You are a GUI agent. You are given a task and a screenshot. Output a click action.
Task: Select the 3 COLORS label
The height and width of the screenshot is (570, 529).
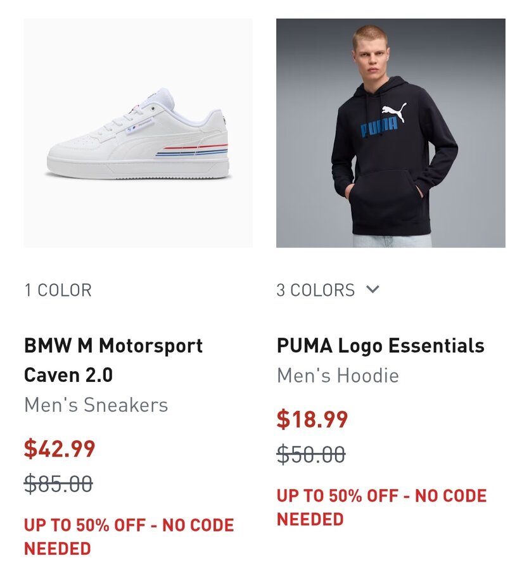[x=315, y=290]
